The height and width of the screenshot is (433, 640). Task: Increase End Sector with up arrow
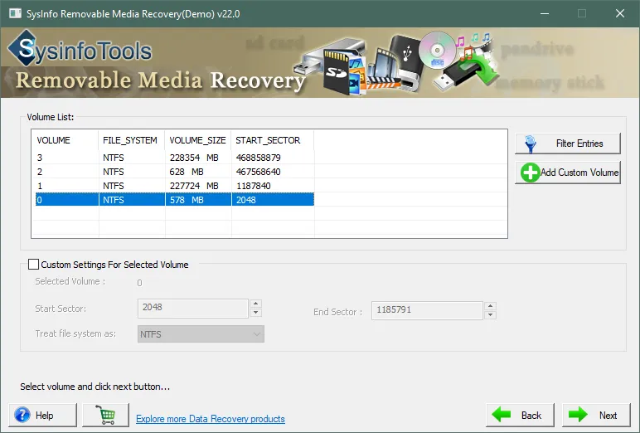click(490, 306)
